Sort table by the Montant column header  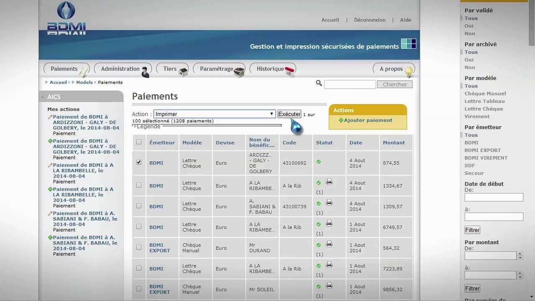pyautogui.click(x=394, y=143)
